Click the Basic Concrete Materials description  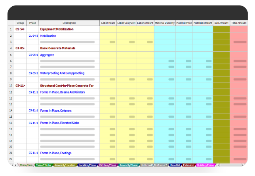(58, 48)
